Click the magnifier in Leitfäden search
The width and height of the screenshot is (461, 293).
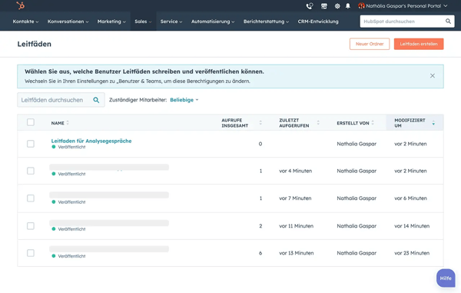click(x=96, y=100)
